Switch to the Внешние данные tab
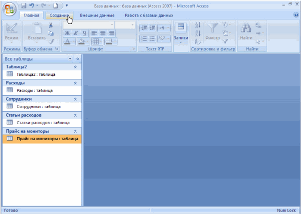 pyautogui.click(x=97, y=15)
